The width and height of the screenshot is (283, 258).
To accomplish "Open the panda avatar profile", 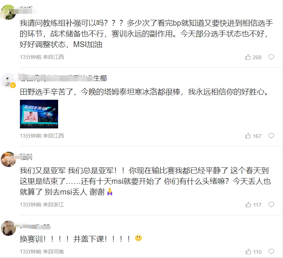I will 8,12.
